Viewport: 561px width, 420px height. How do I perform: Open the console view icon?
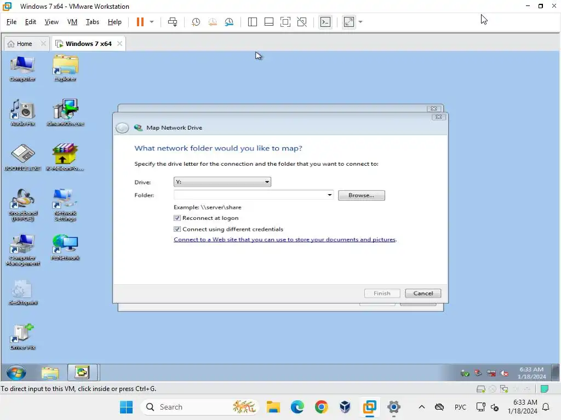[x=325, y=22]
